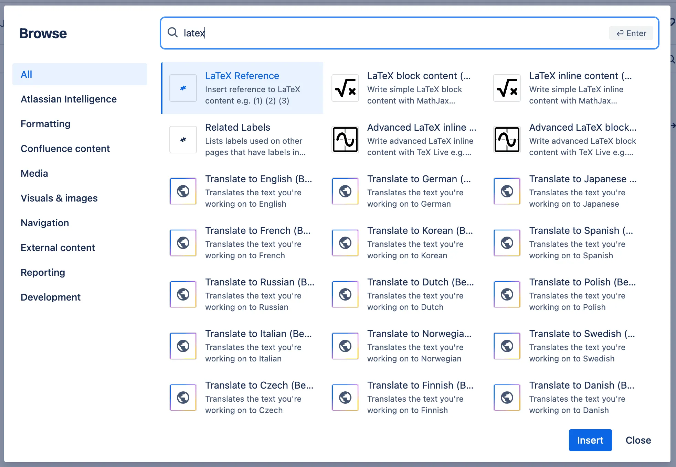Click 'working on to German' description
This screenshot has width=676, height=467.
tap(409, 204)
